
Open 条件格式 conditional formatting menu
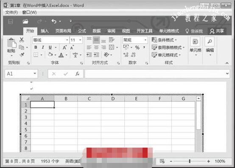[164, 40]
